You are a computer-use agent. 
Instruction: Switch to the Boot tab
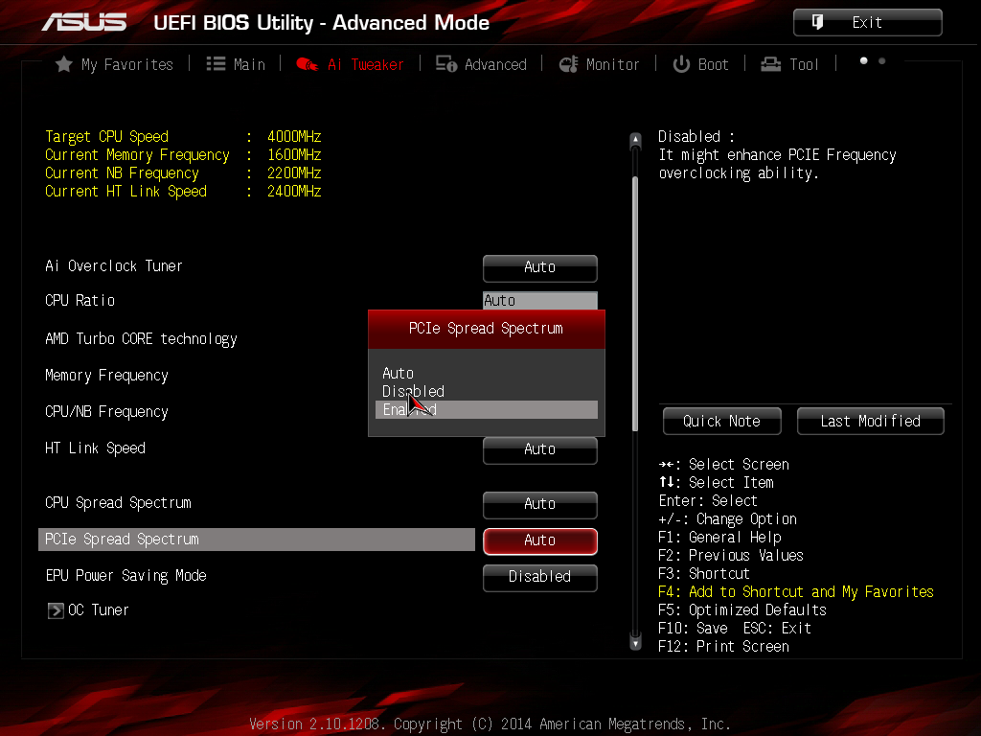700,64
